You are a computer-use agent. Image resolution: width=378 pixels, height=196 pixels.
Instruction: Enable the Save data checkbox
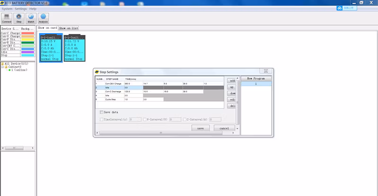(102, 112)
